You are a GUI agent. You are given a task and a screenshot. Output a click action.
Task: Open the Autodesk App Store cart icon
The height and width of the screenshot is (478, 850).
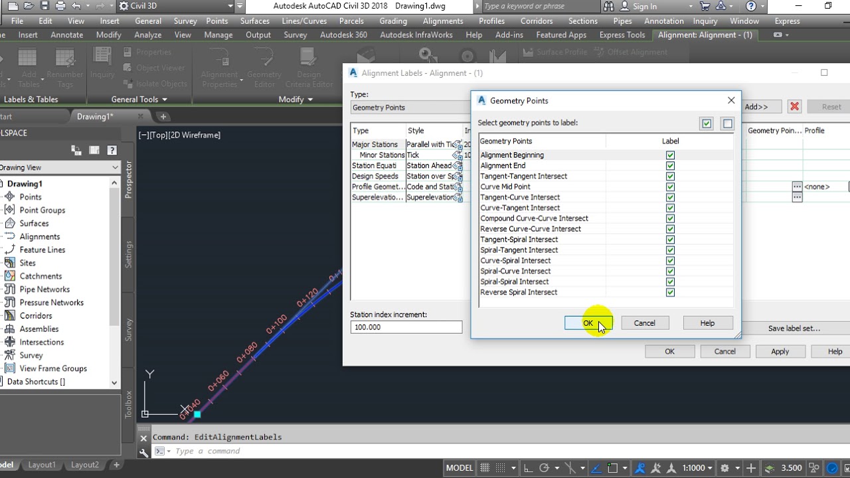705,6
